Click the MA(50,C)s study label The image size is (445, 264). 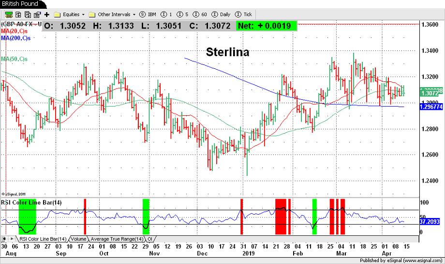coord(14,59)
